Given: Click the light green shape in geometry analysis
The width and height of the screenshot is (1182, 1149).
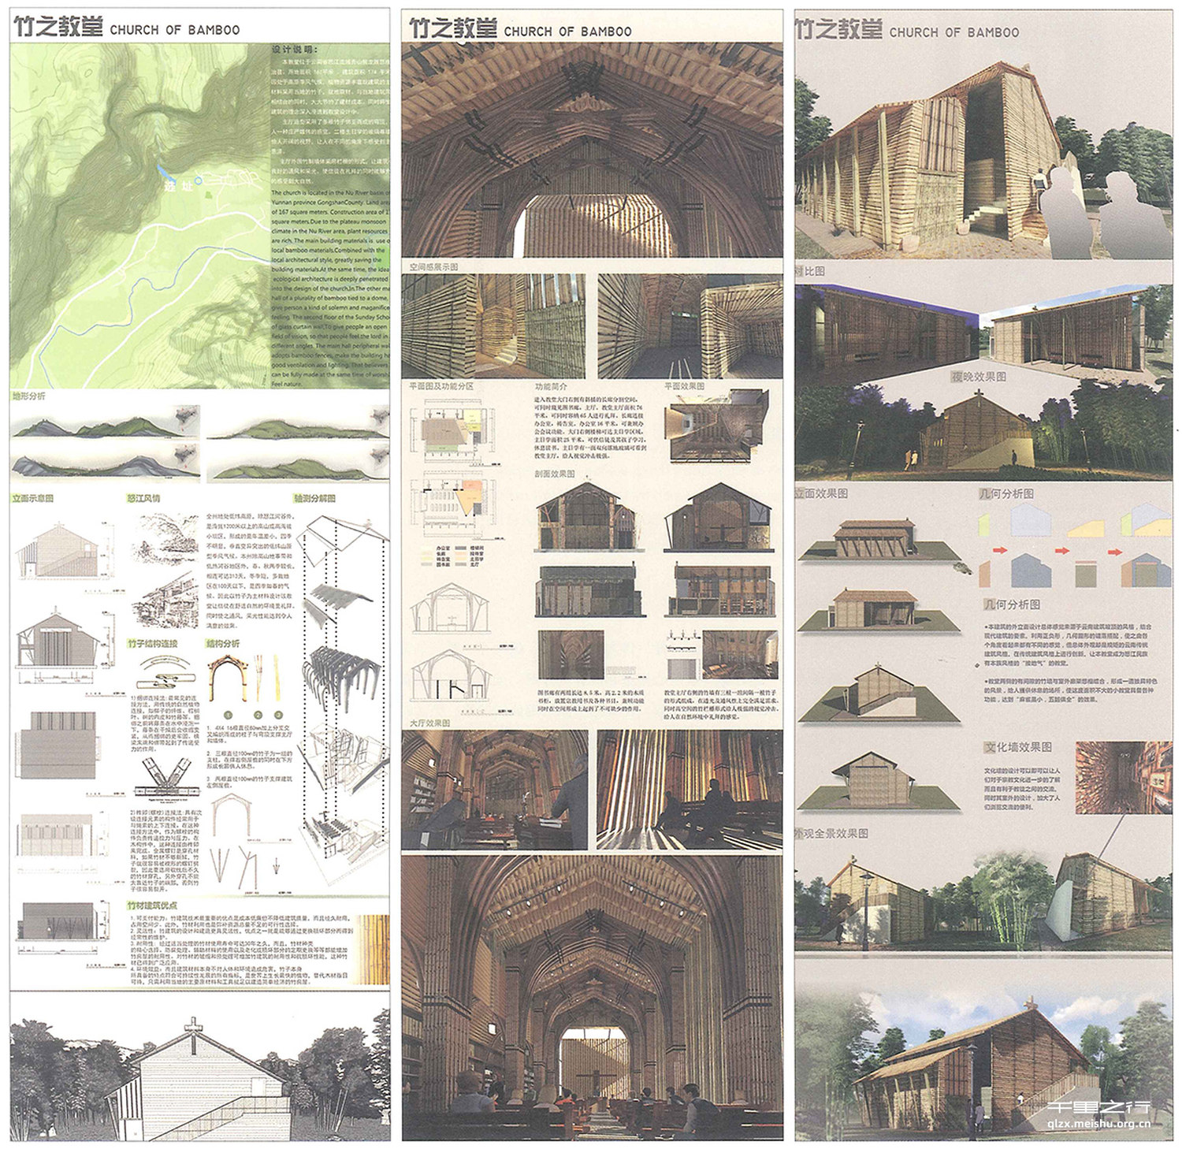Looking at the screenshot, I should [x=983, y=524].
